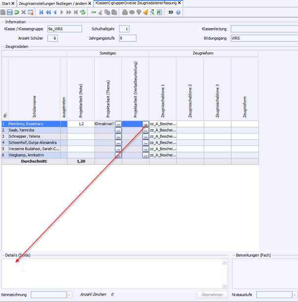Viewport: 298px width, 302px height.
Task: Click the ID toolbar icon
Action: (x=170, y=12)
